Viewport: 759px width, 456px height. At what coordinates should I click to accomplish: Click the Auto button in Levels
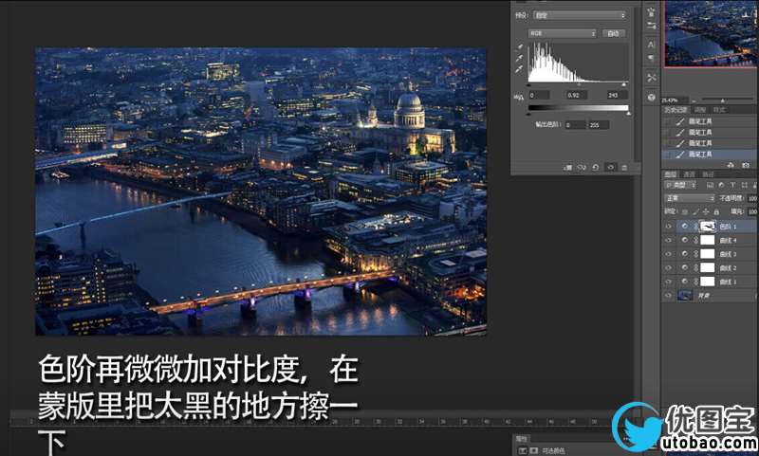coord(614,33)
